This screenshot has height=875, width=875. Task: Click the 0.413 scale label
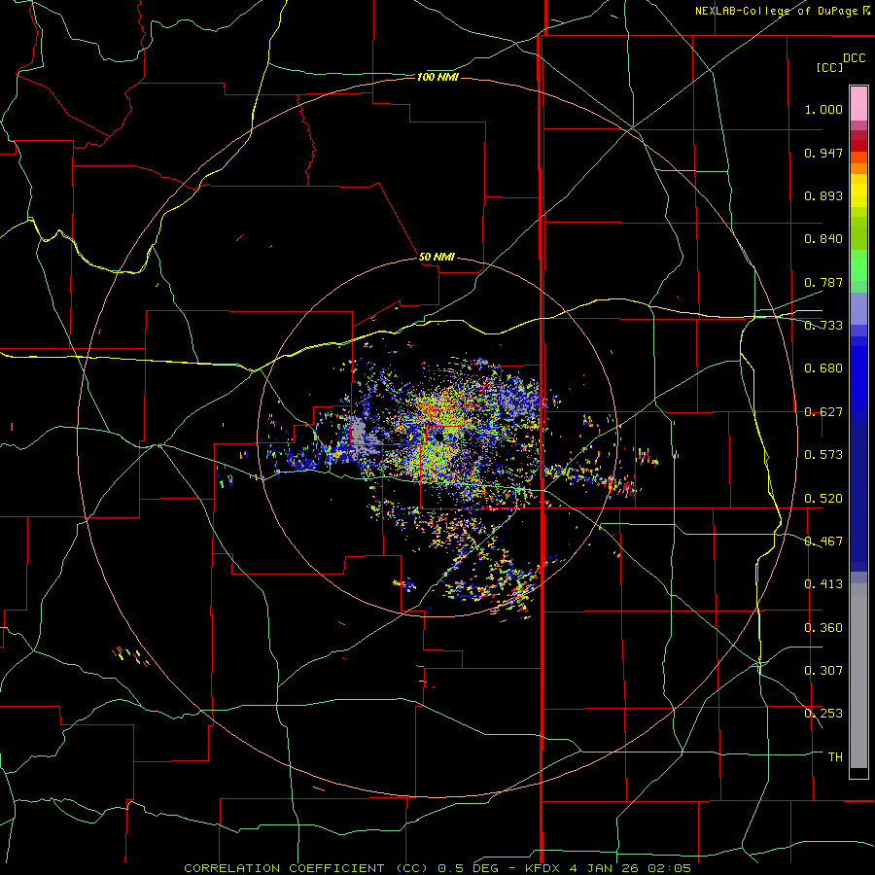click(x=823, y=584)
